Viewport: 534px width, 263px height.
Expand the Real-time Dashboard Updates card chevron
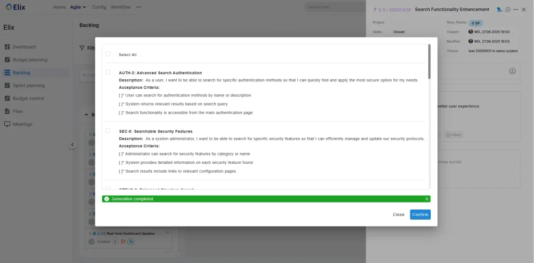(x=167, y=233)
